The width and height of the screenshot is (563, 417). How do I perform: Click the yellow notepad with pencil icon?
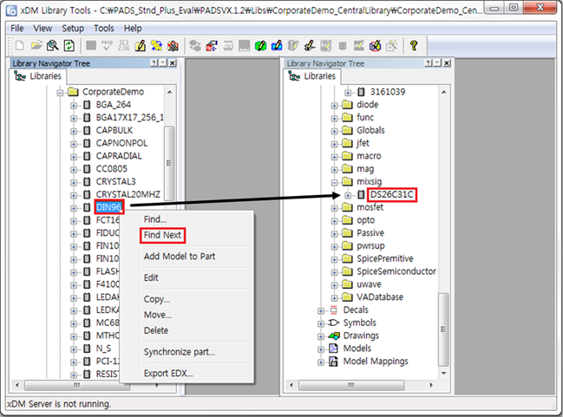[x=140, y=46]
